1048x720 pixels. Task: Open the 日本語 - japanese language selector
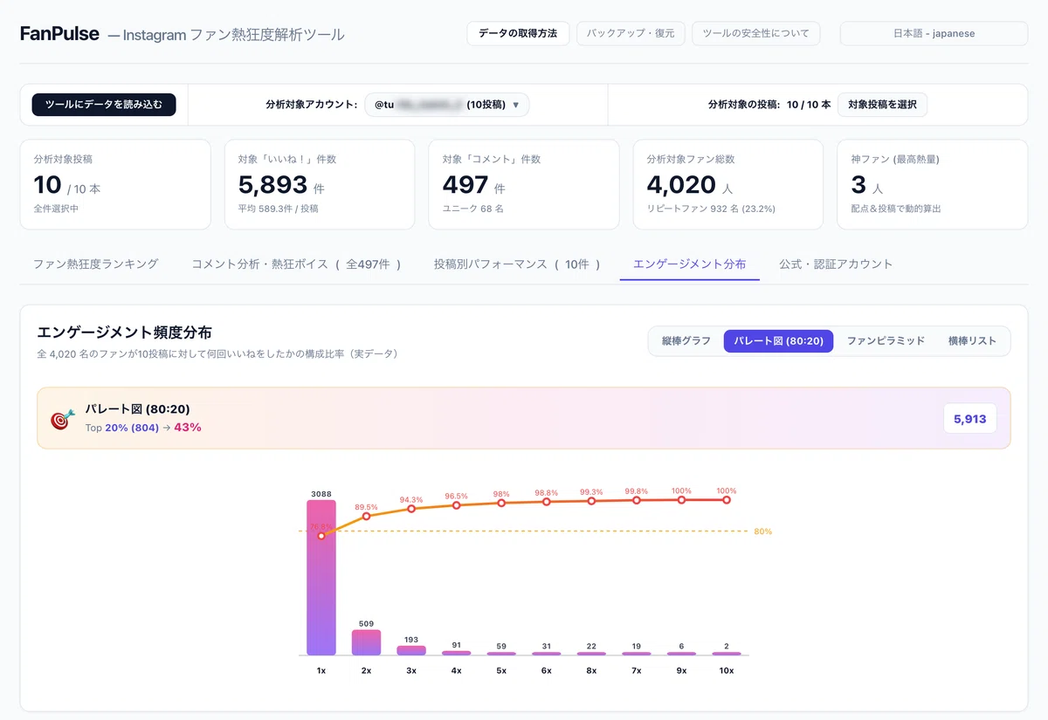pos(934,34)
